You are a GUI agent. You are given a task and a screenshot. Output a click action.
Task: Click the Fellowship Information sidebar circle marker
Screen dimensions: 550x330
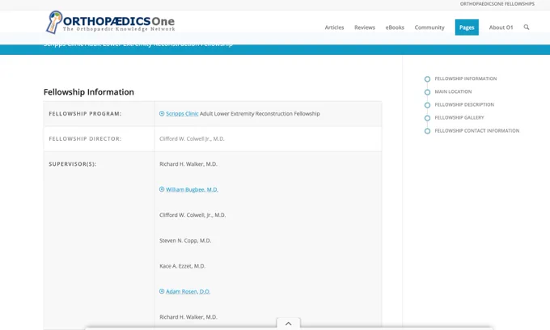point(427,79)
